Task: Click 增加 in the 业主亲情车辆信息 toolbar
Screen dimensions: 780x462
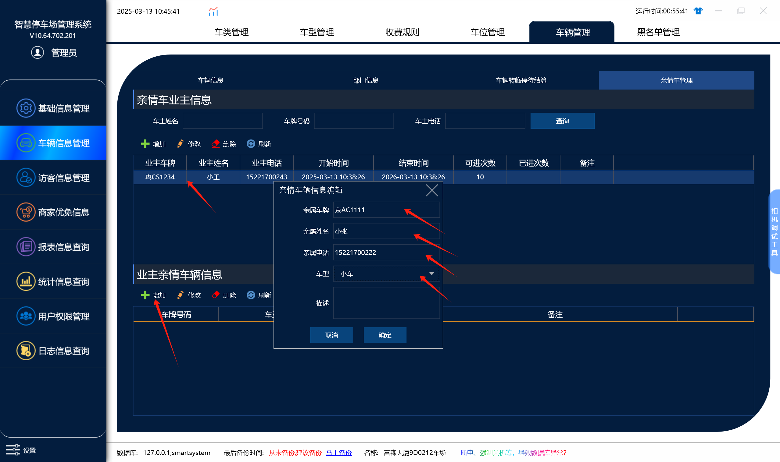Action: (x=153, y=295)
